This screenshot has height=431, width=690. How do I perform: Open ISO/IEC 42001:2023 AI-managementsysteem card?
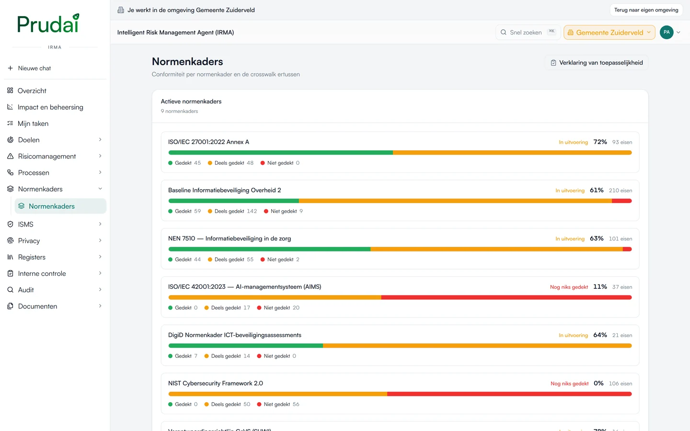pos(400,297)
